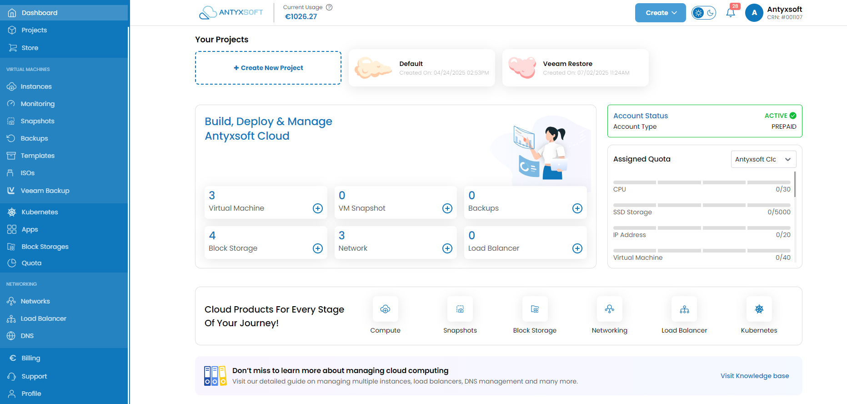Open the Load Balancer product icon

684,309
